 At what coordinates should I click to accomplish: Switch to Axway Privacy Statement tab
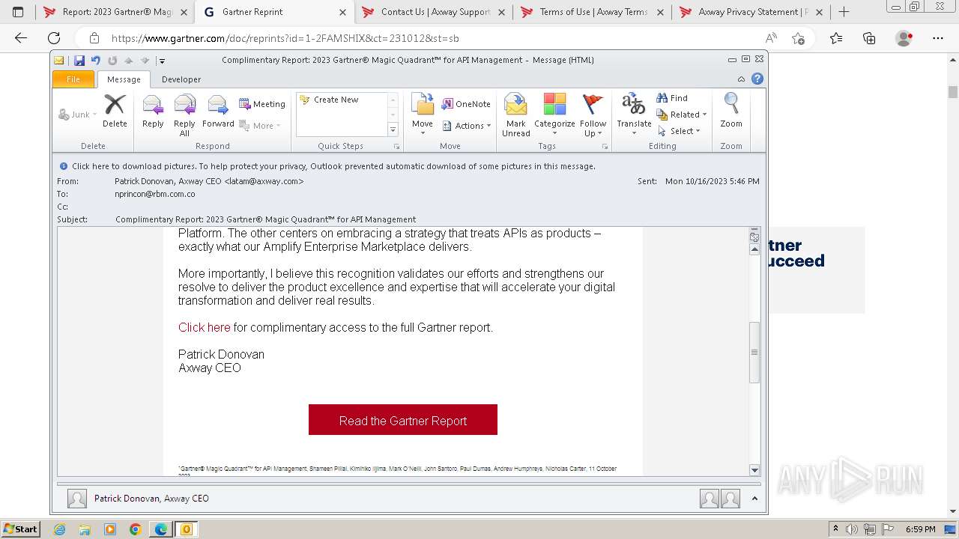752,12
